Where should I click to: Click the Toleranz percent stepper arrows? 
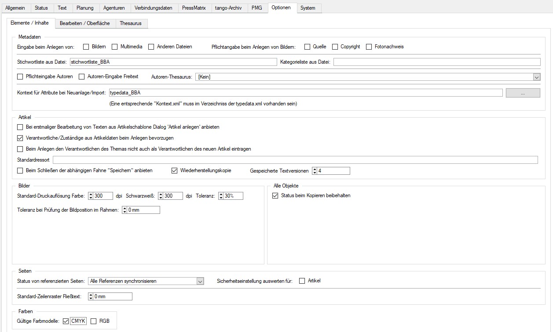coord(221,196)
